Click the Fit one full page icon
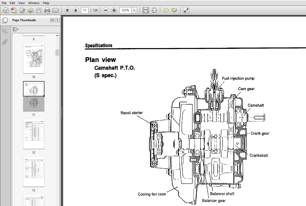 154,10
